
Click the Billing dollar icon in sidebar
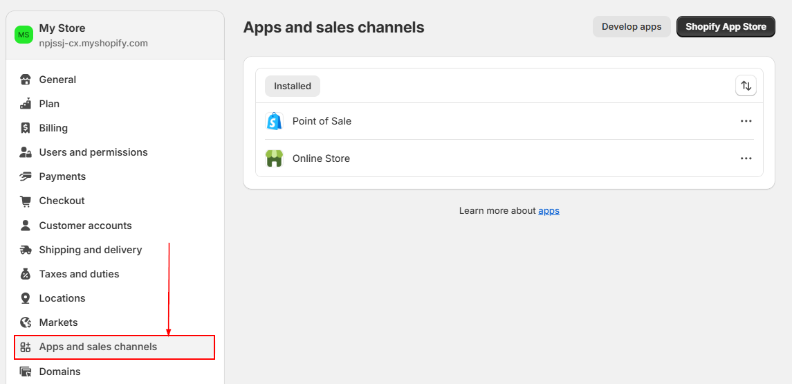pos(26,128)
